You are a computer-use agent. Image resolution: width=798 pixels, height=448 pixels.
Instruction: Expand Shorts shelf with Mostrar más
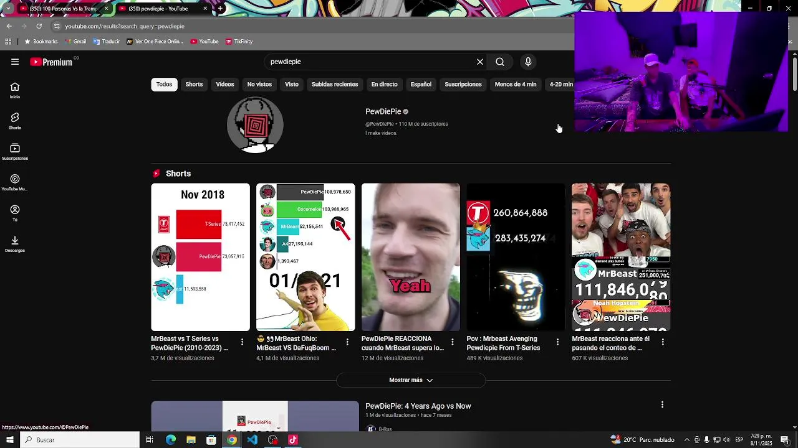[411, 380]
